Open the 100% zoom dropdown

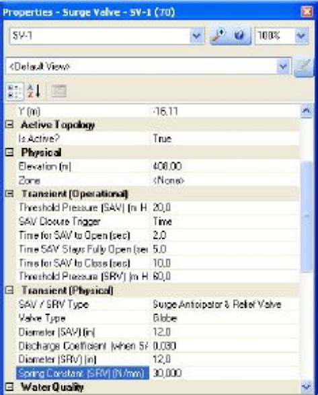click(301, 36)
